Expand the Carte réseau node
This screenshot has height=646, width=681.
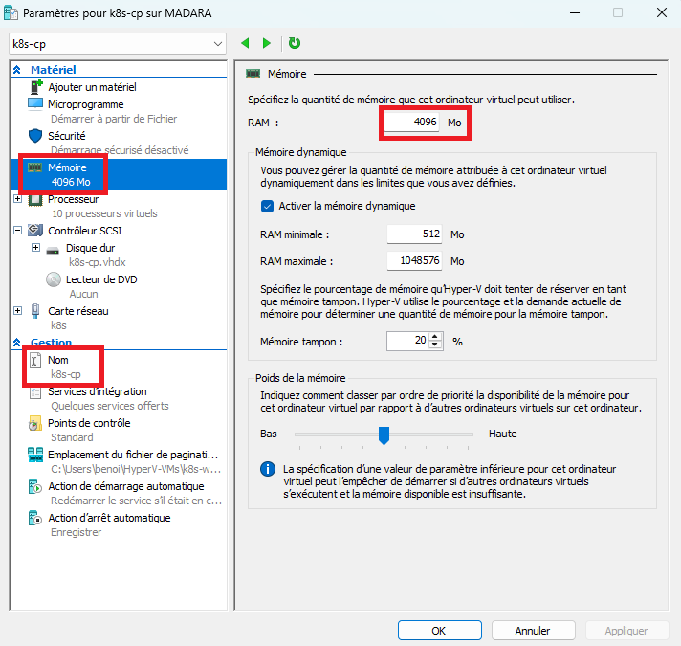18,311
